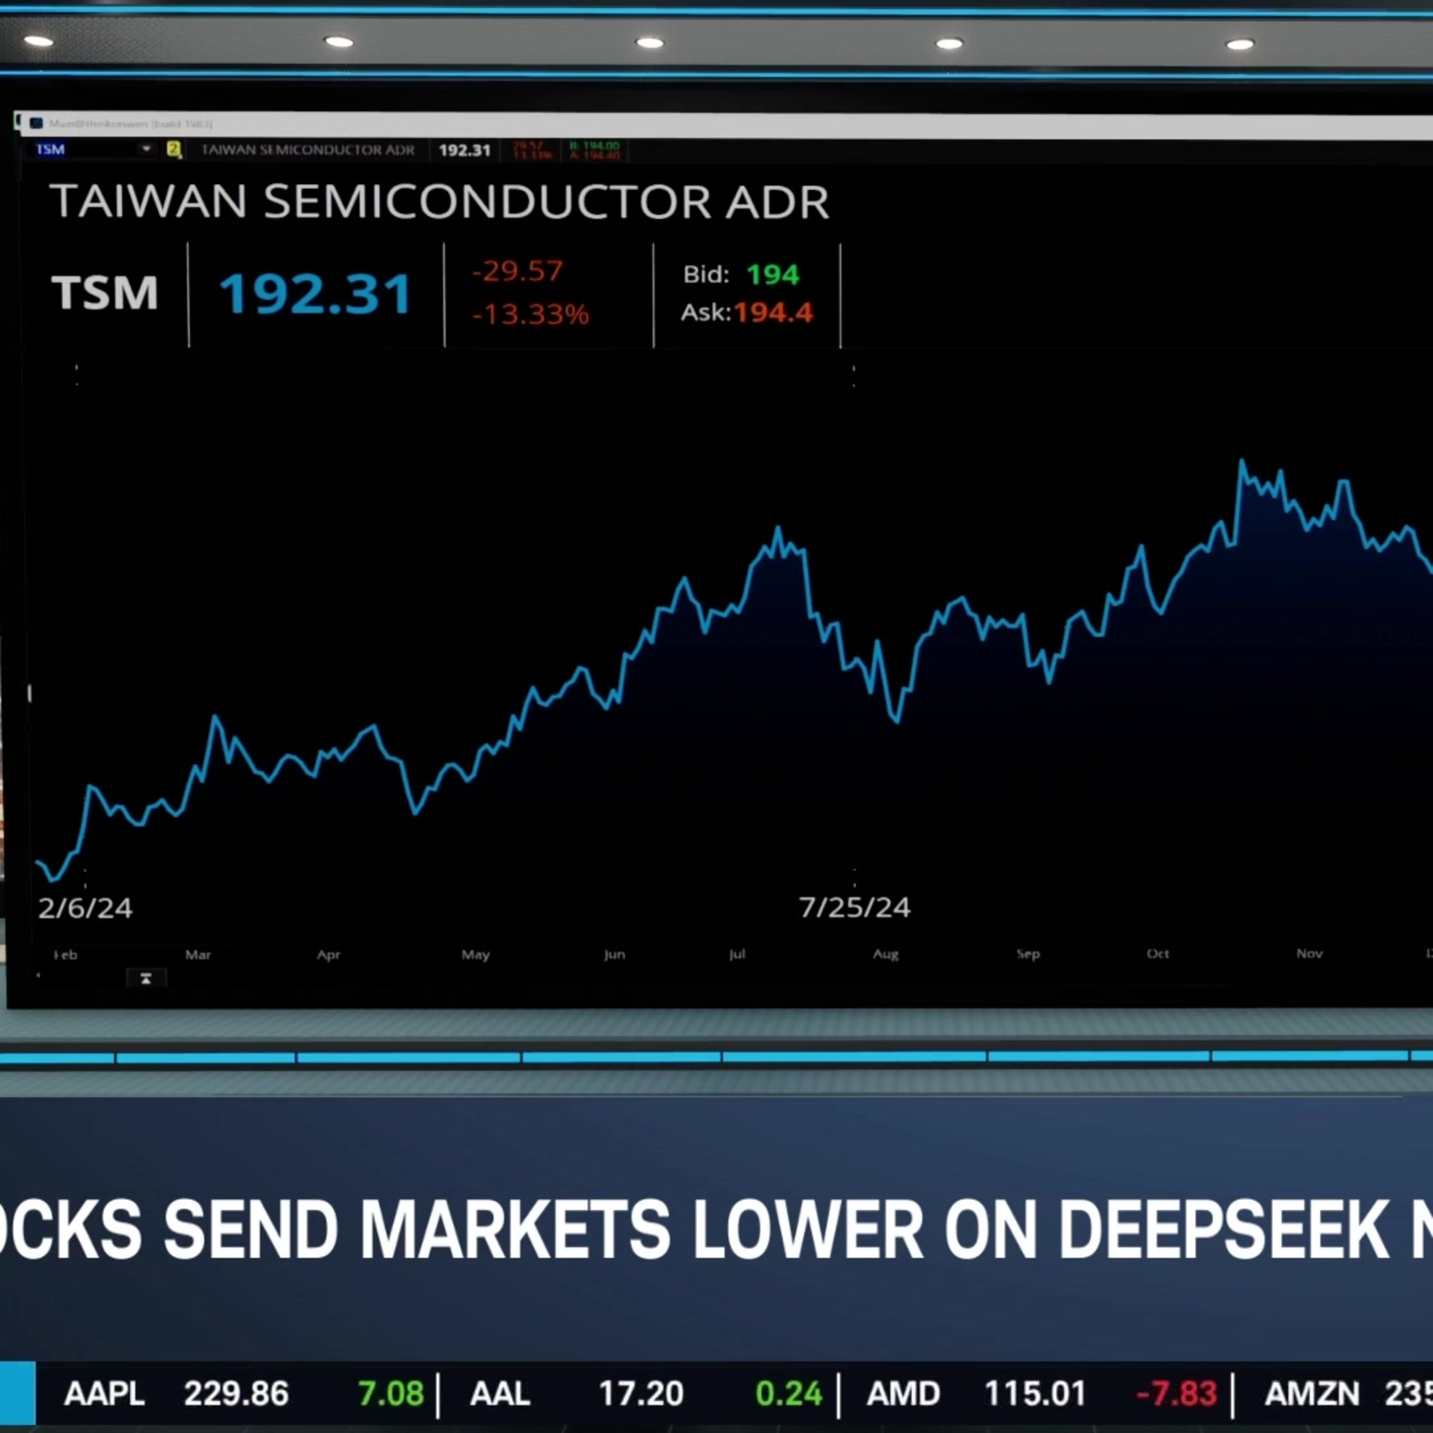Click the Jun label on the time axis

[614, 954]
